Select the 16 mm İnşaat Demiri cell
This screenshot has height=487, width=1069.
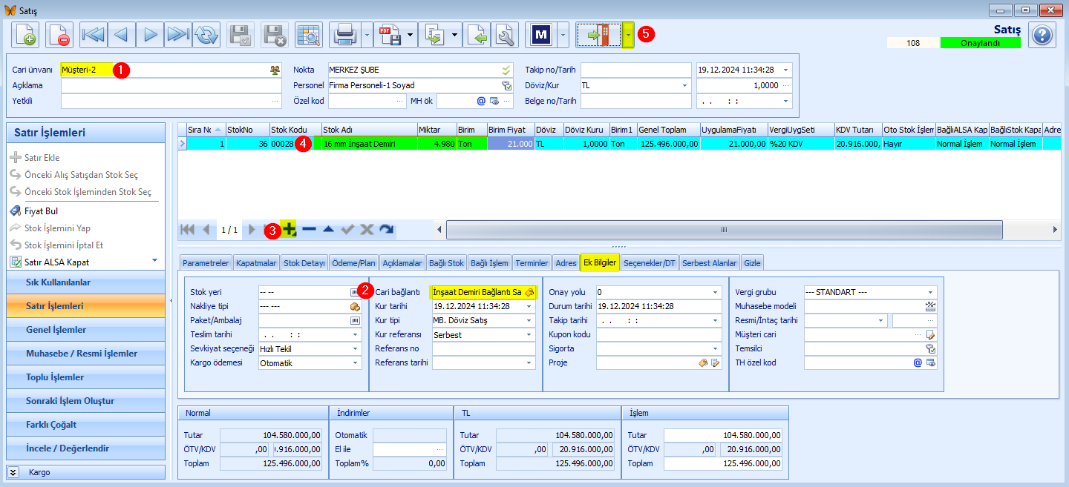click(369, 144)
